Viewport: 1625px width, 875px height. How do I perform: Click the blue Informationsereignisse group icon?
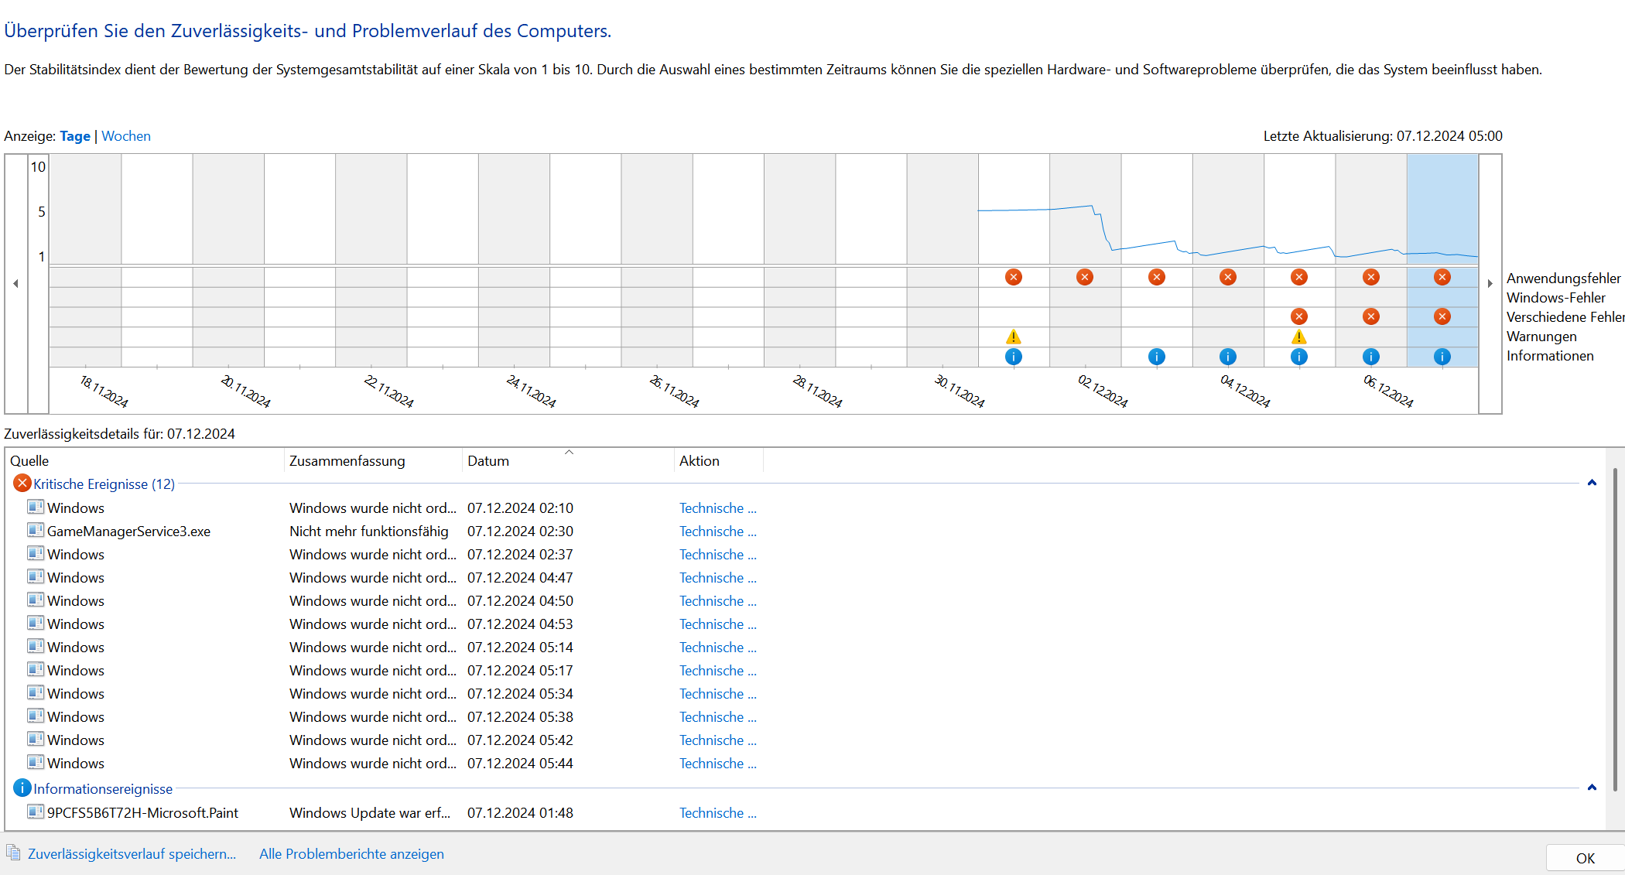click(22, 788)
